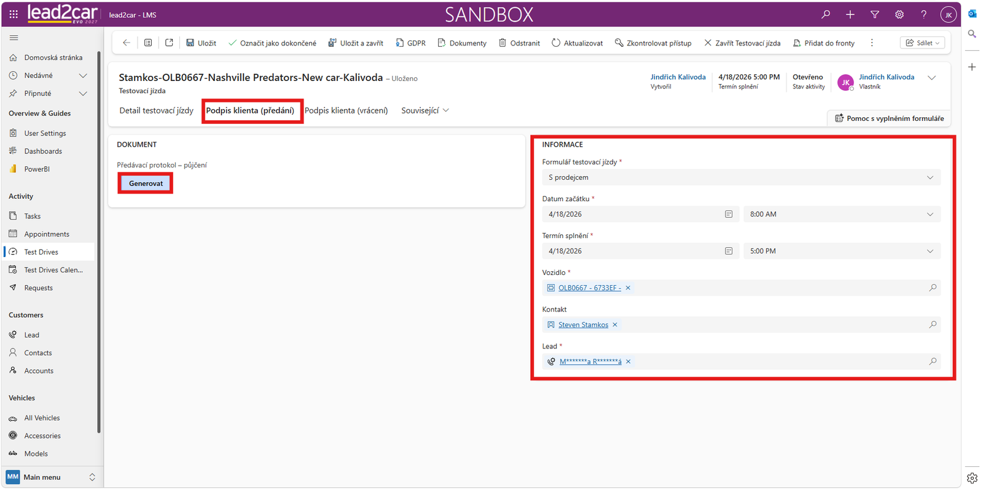Image resolution: width=983 pixels, height=489 pixels.
Task: Open the Steven Stamkos contact link
Action: [x=583, y=325]
